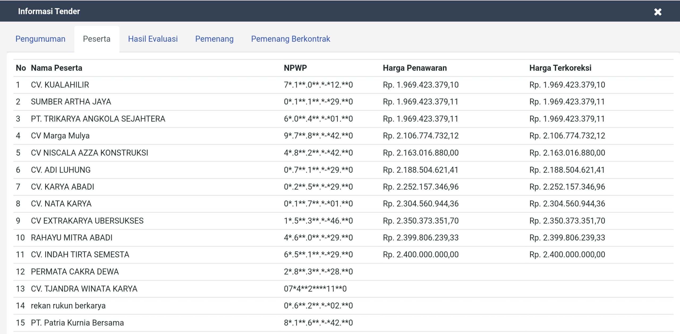The width and height of the screenshot is (680, 334).
Task: Select PT. Patria Kurnia Bersama row
Action: [x=77, y=323]
